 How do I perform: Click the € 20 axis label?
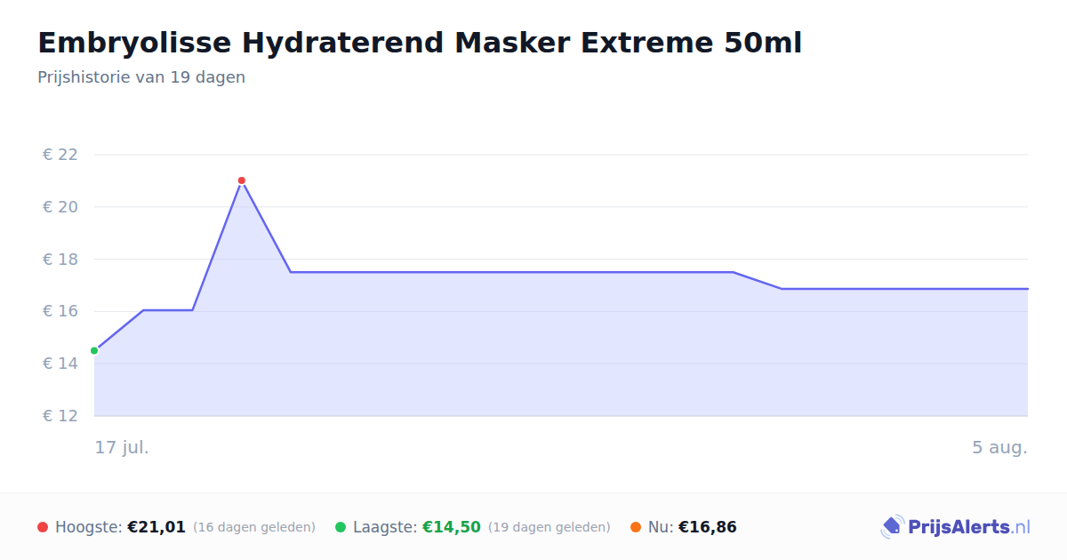pos(60,207)
